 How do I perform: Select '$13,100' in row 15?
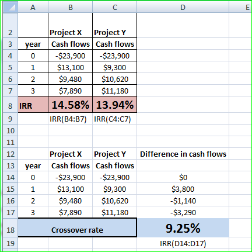click(x=71, y=189)
